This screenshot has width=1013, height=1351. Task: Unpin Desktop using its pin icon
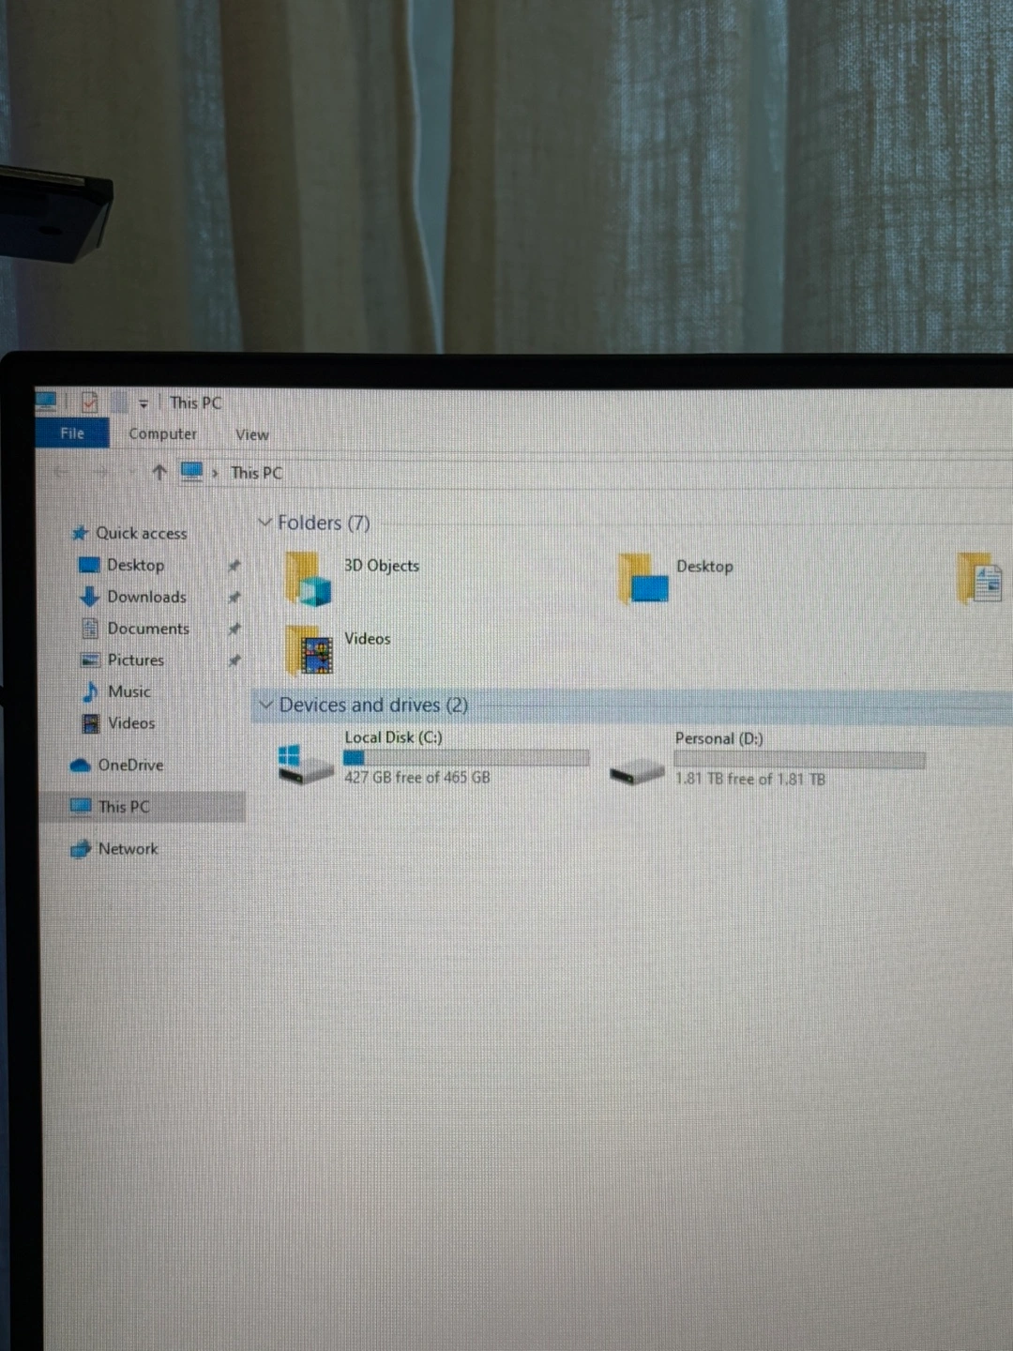(x=234, y=566)
